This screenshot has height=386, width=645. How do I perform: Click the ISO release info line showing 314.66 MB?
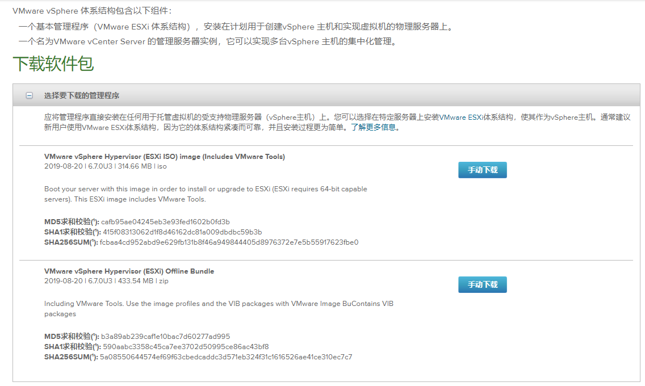106,166
